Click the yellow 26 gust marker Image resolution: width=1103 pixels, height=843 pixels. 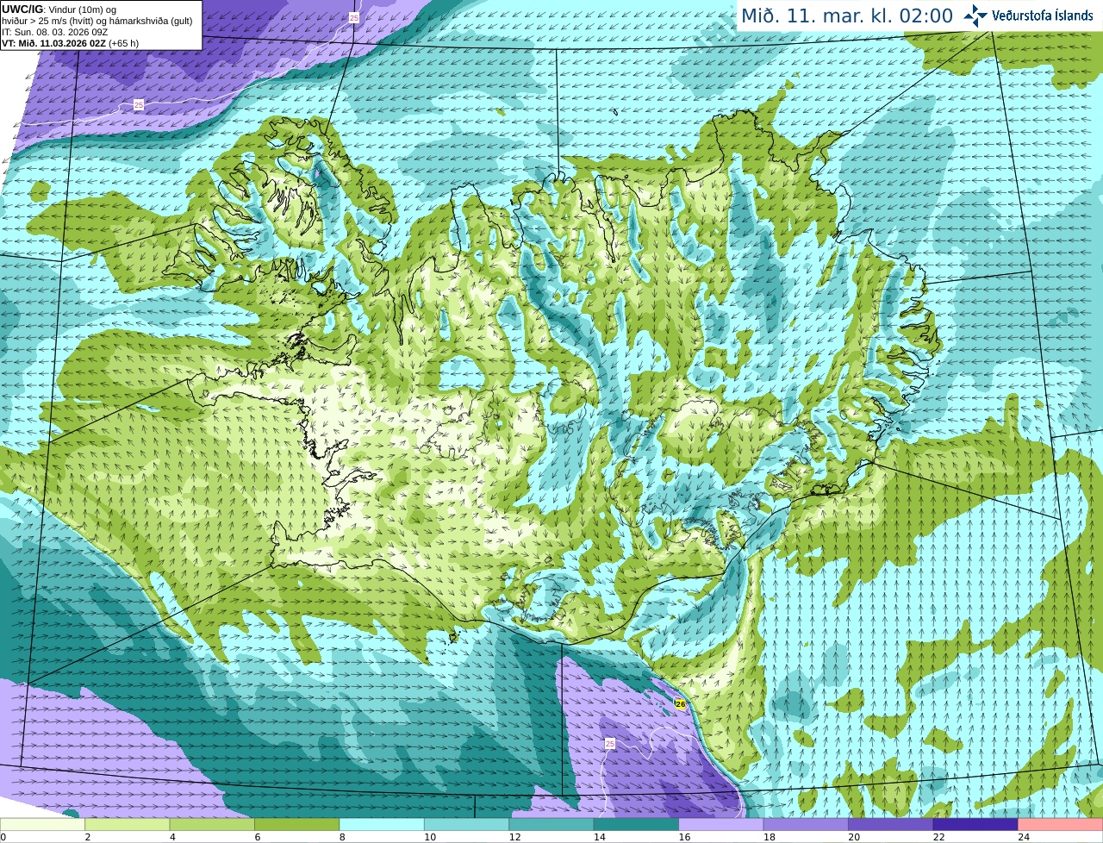680,704
